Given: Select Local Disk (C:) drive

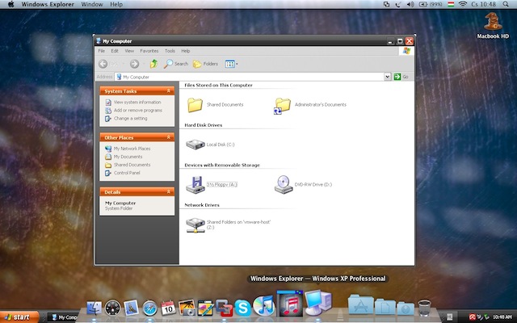Looking at the screenshot, I should (x=195, y=145).
